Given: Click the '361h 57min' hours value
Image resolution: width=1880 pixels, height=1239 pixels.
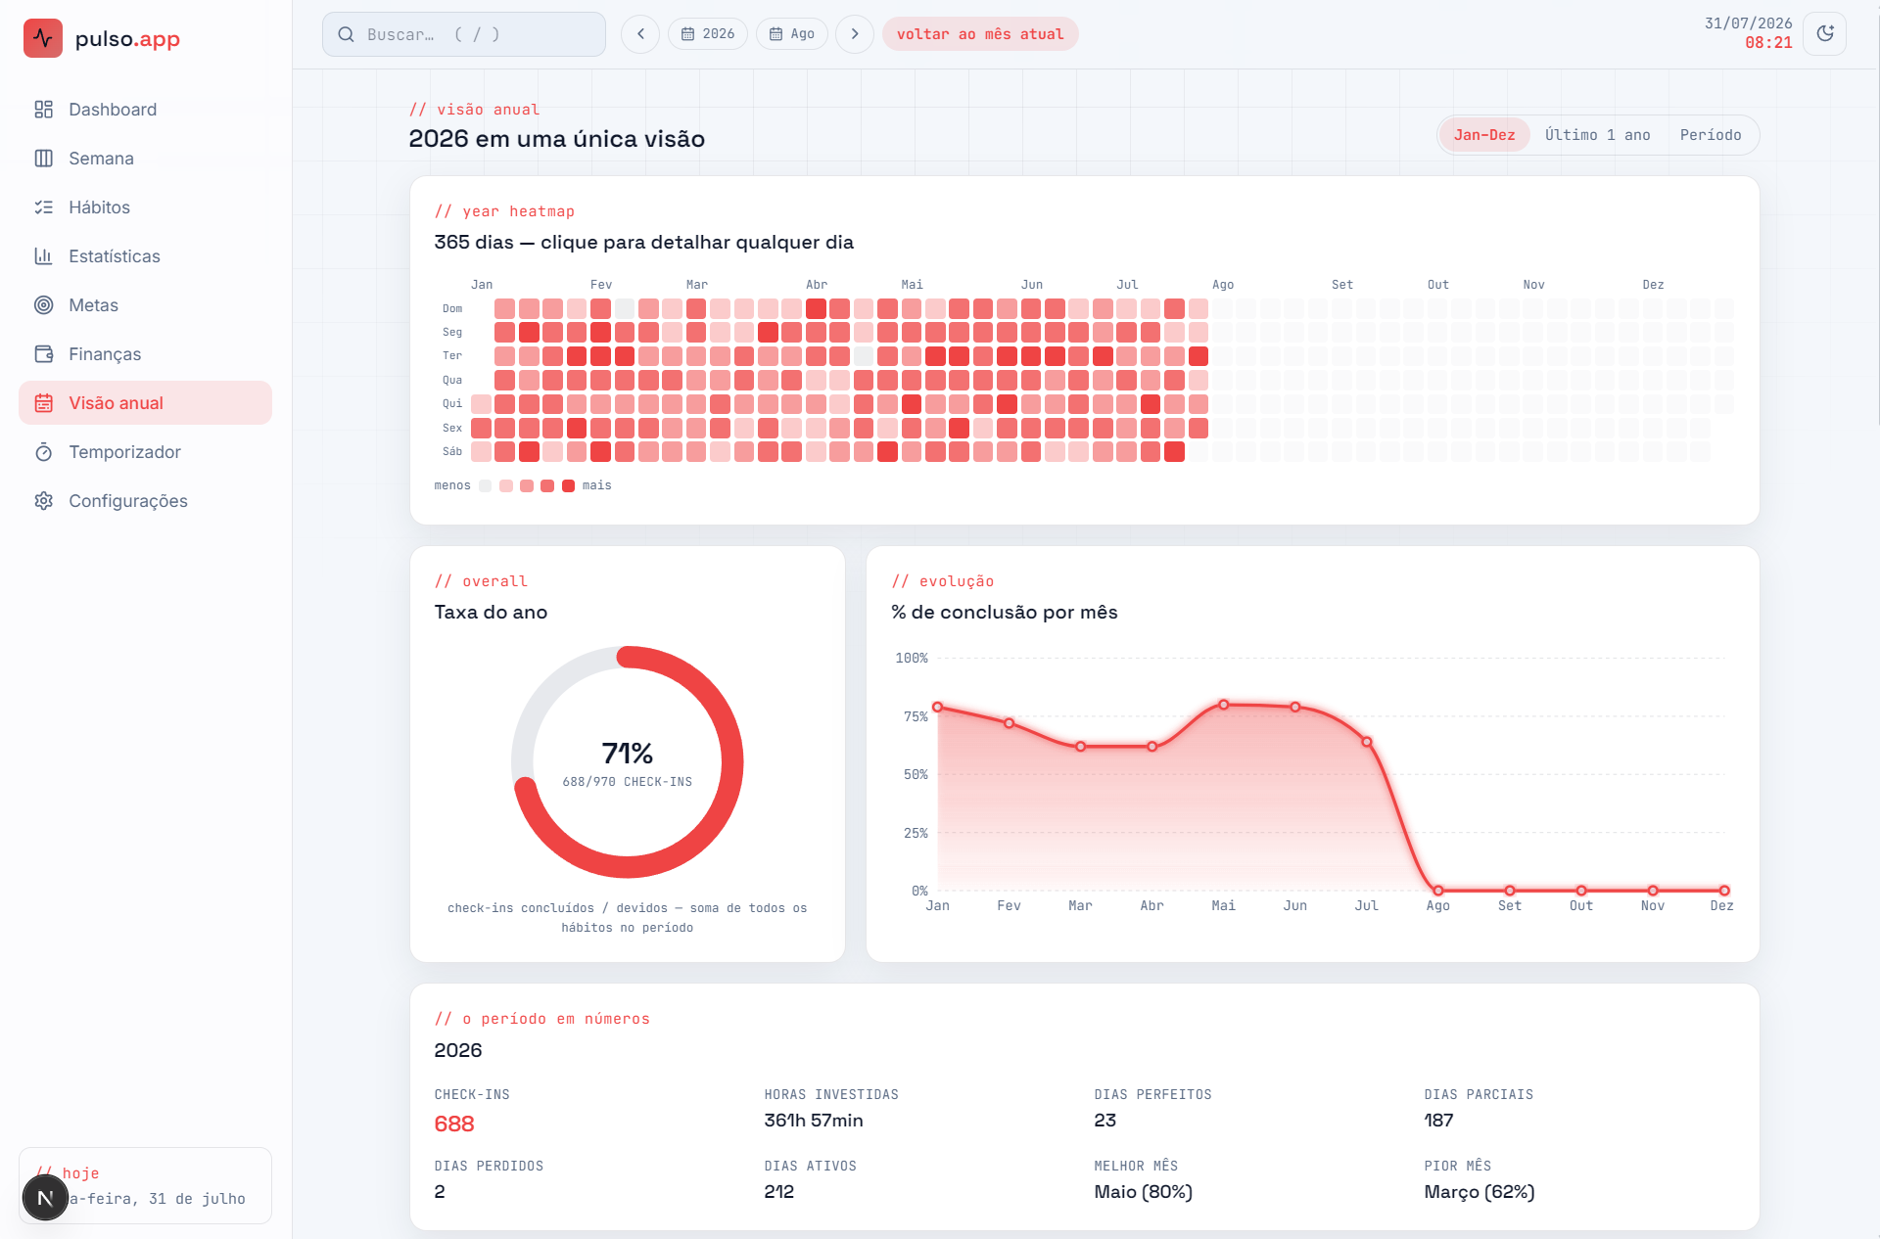Looking at the screenshot, I should click(814, 1121).
